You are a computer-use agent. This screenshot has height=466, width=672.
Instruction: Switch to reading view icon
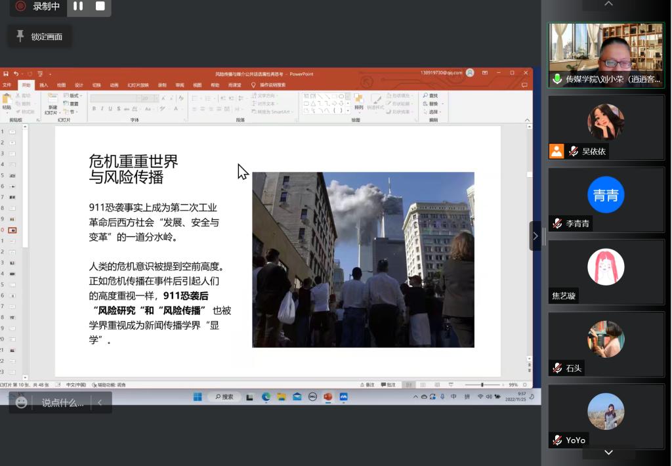click(x=437, y=385)
